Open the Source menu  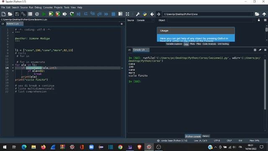tap(24, 8)
